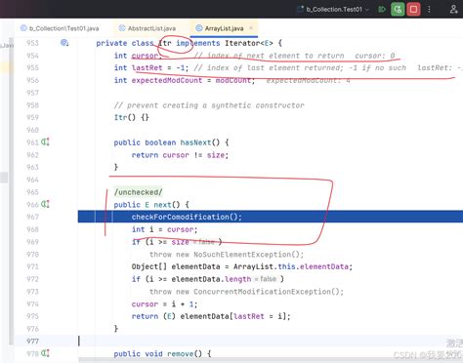Click the implements marker beside line 978
463x363 pixels.
tap(45, 353)
